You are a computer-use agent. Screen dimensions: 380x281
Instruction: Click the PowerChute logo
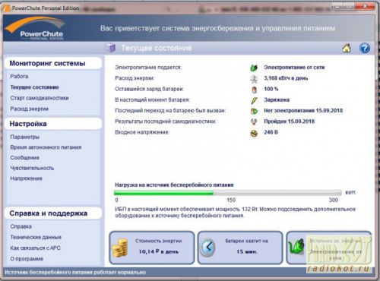pos(36,28)
